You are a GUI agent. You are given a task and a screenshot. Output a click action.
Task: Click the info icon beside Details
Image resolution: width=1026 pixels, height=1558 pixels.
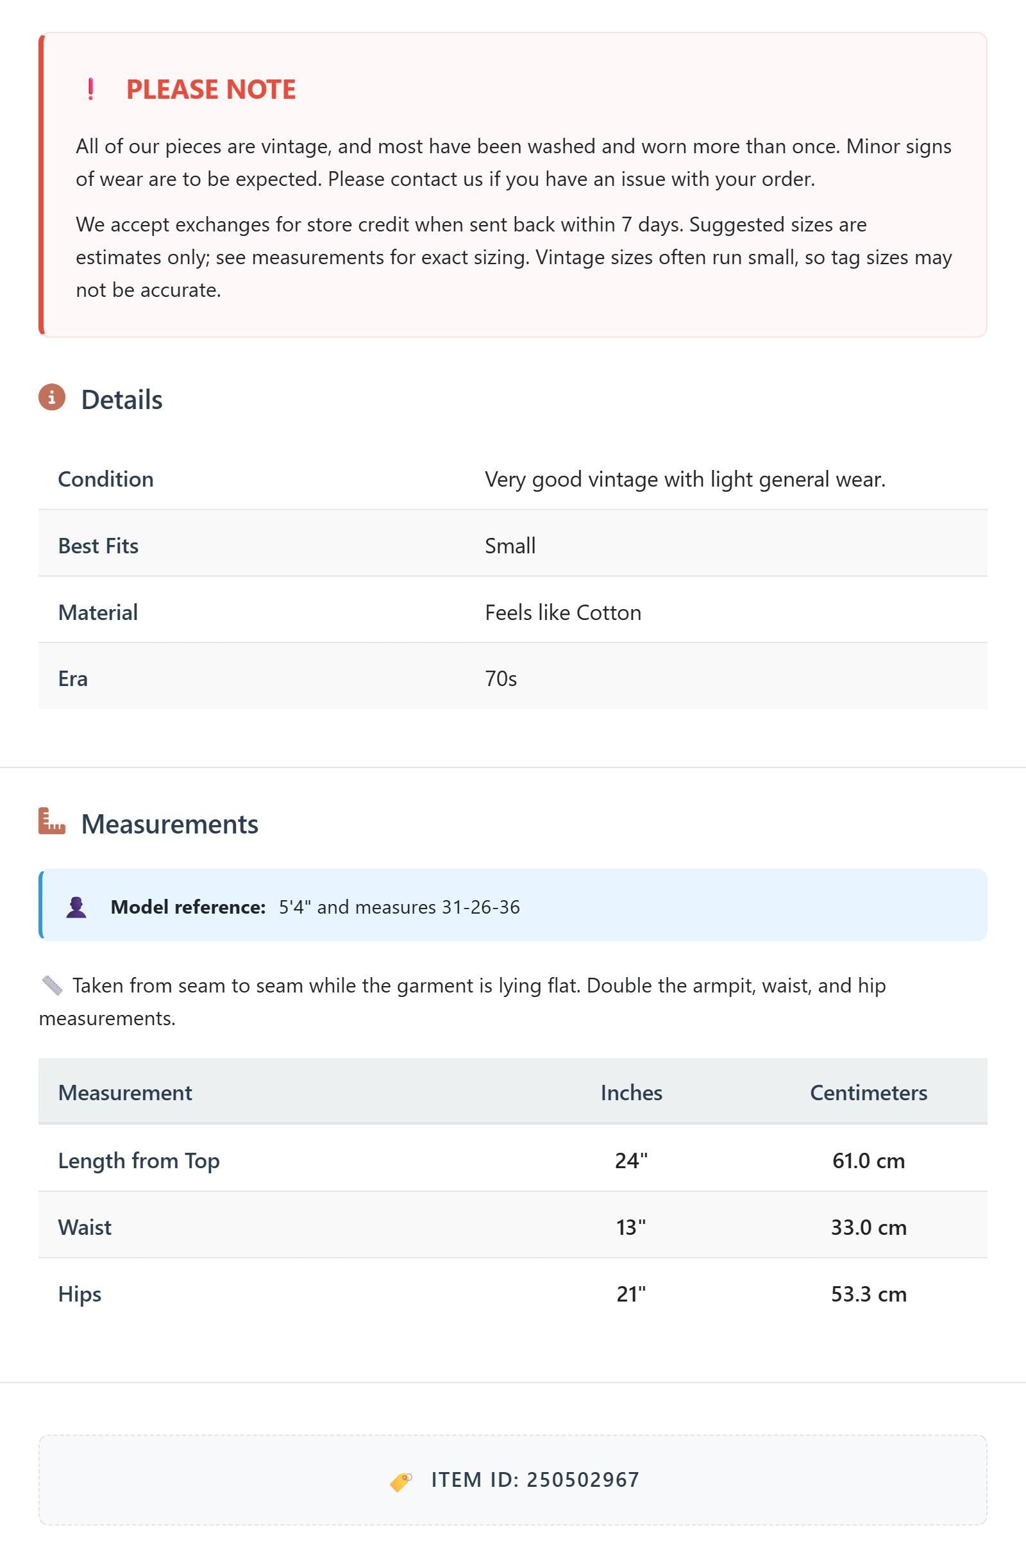[52, 398]
